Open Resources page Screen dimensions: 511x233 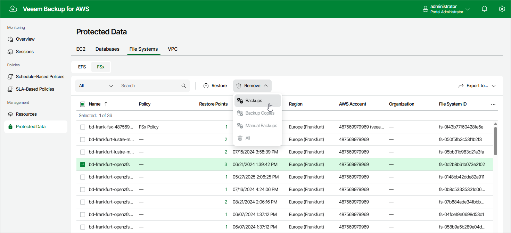pyautogui.click(x=36, y=114)
